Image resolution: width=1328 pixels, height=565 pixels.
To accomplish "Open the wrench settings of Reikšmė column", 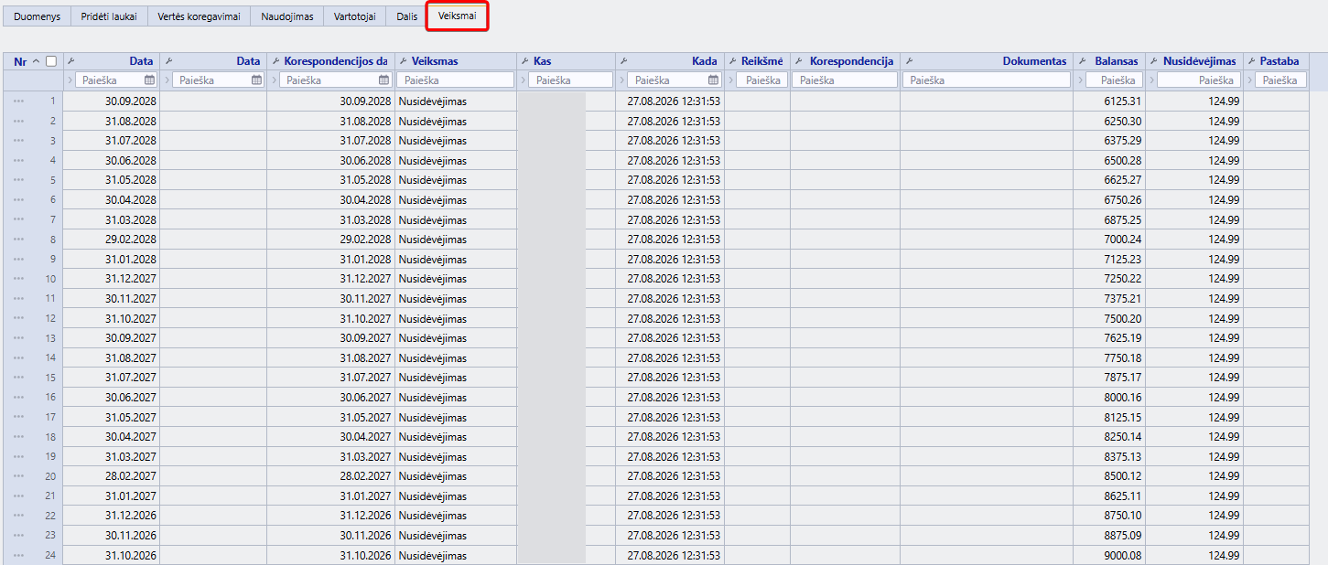I will 733,61.
